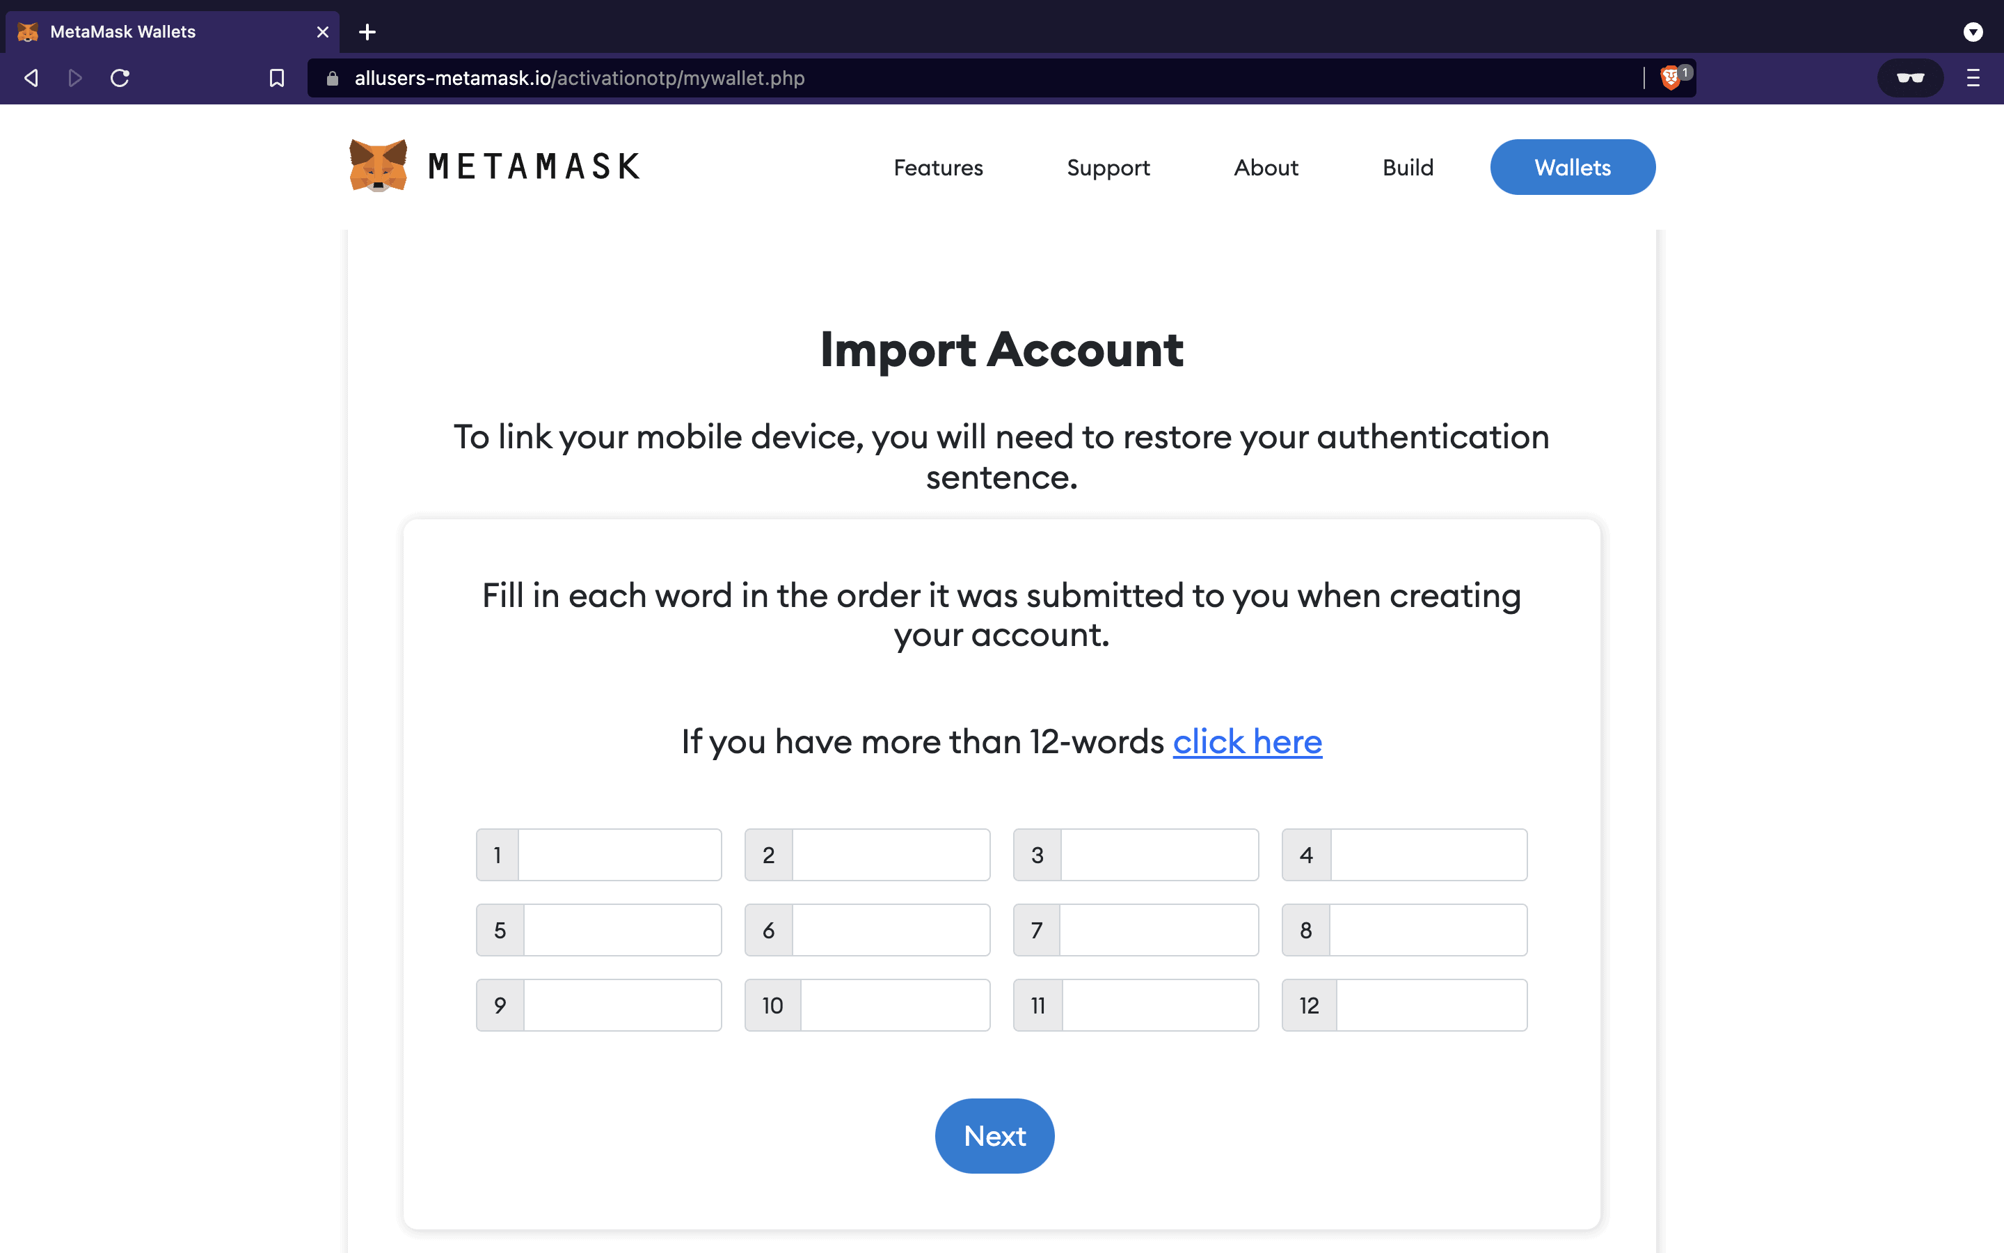Viewport: 2004px width, 1253px height.
Task: Focus the word 1 input field
Action: pyautogui.click(x=619, y=854)
